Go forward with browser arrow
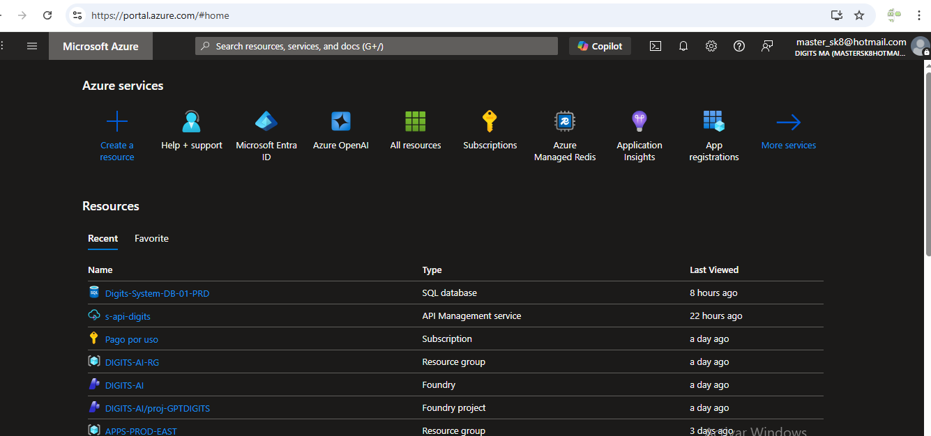The image size is (931, 436). click(22, 15)
